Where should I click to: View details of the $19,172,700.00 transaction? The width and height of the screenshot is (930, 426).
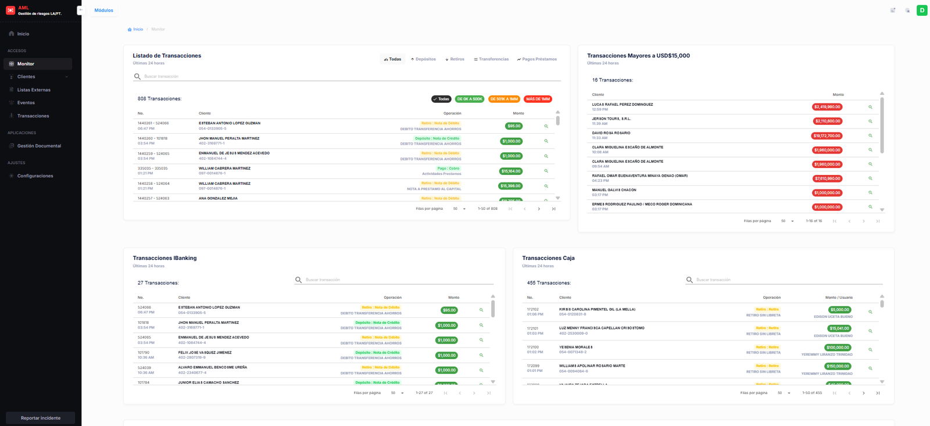click(870, 135)
